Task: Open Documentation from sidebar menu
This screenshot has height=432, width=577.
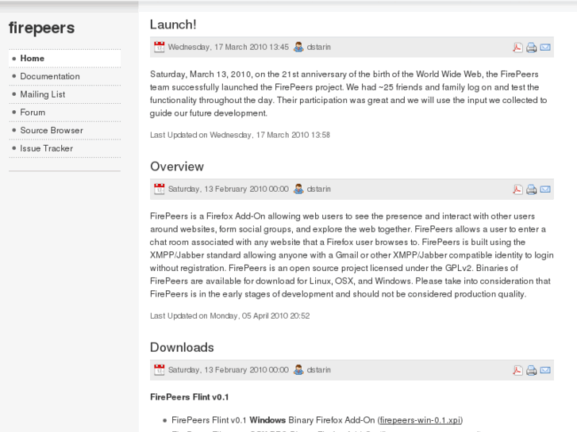Action: (65, 76)
